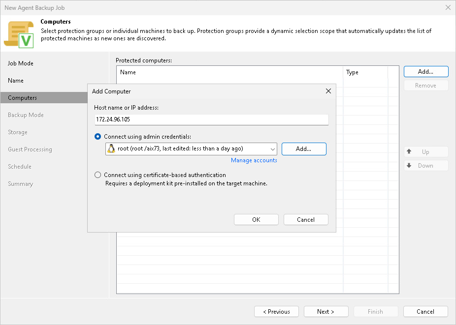Click the 'Protected computers:' label
Screen dimensions: 456x325
coord(144,60)
